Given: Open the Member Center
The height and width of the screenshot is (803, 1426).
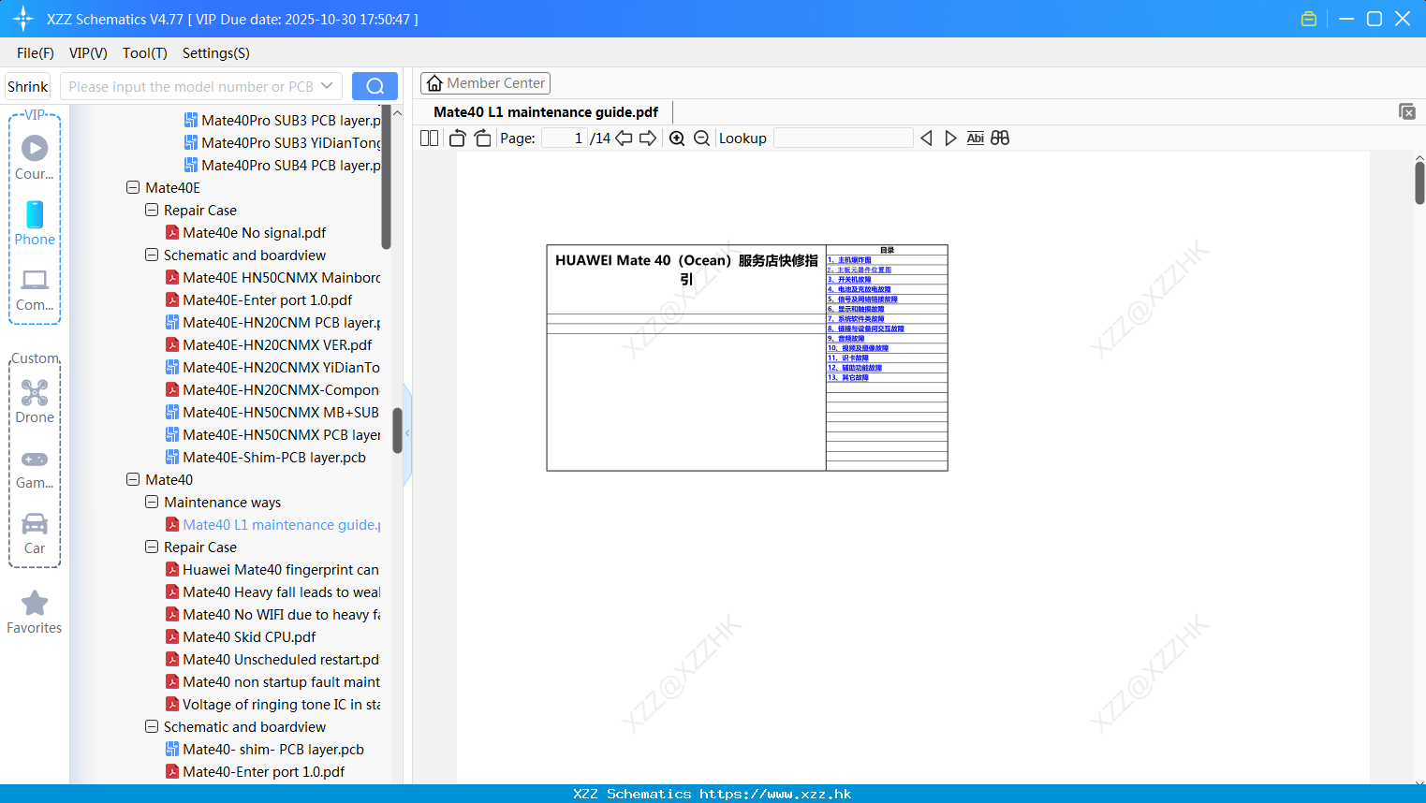Looking at the screenshot, I should click(486, 83).
